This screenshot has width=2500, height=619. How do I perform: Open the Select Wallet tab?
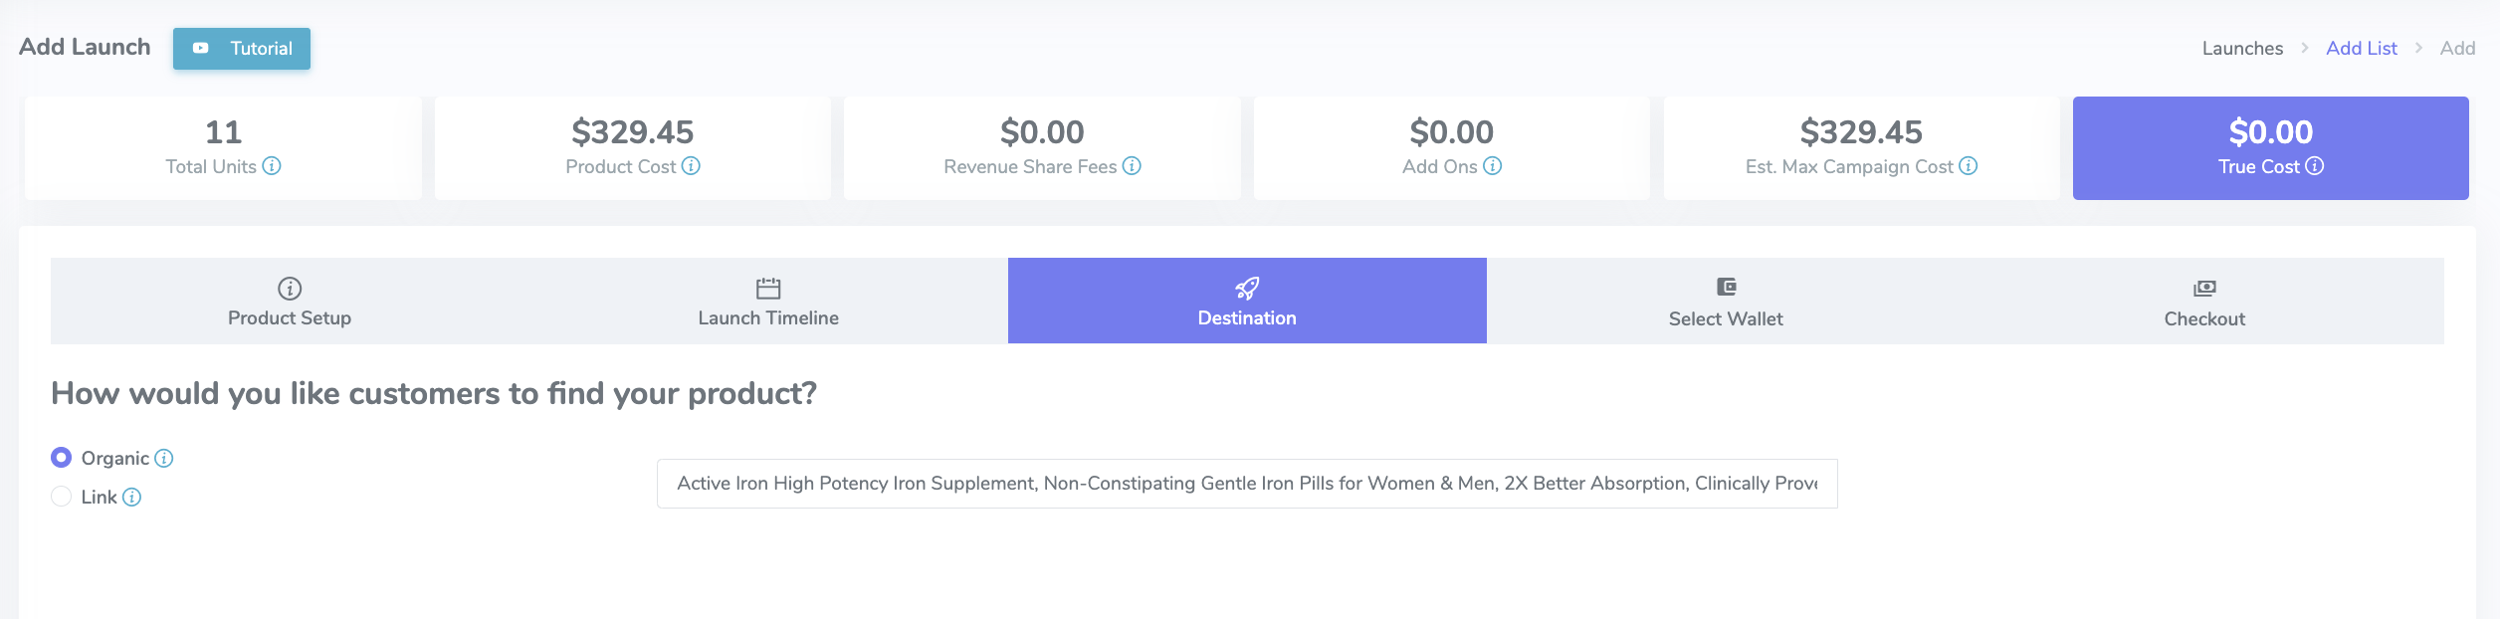(1726, 302)
